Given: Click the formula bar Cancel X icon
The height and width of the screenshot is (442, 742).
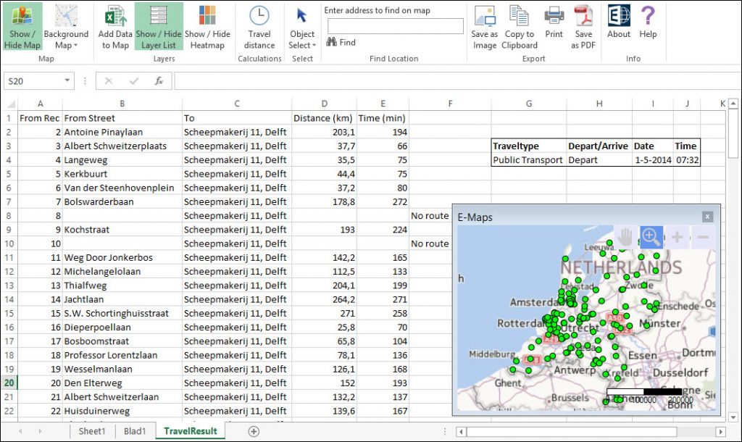Looking at the screenshot, I should tap(109, 81).
